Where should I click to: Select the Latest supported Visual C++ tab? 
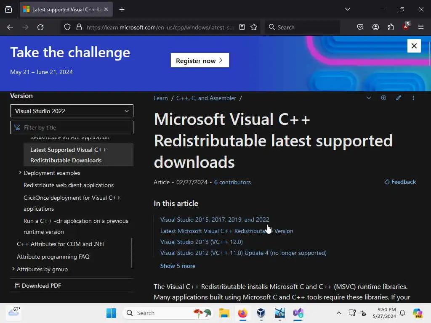(66, 10)
